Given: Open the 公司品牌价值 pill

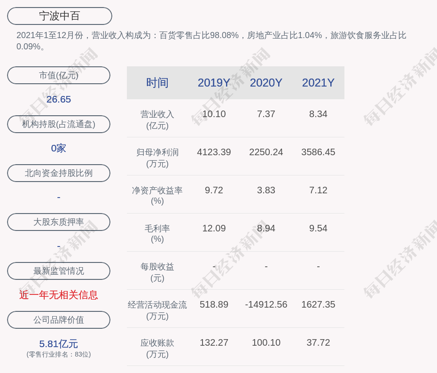Looking at the screenshot, I should pyautogui.click(x=59, y=320).
